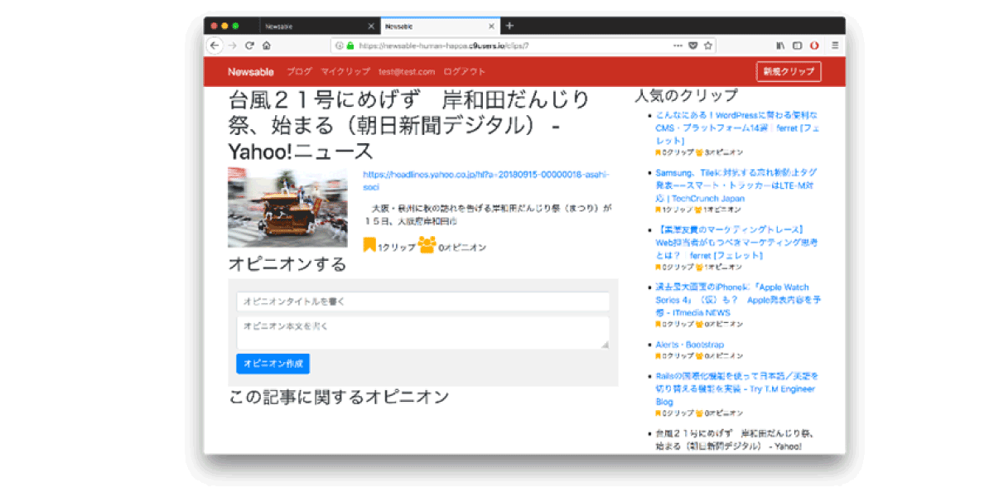This screenshot has width=994, height=497.
Task: Focus the オピニオンタイトルを書く input
Action: click(422, 302)
